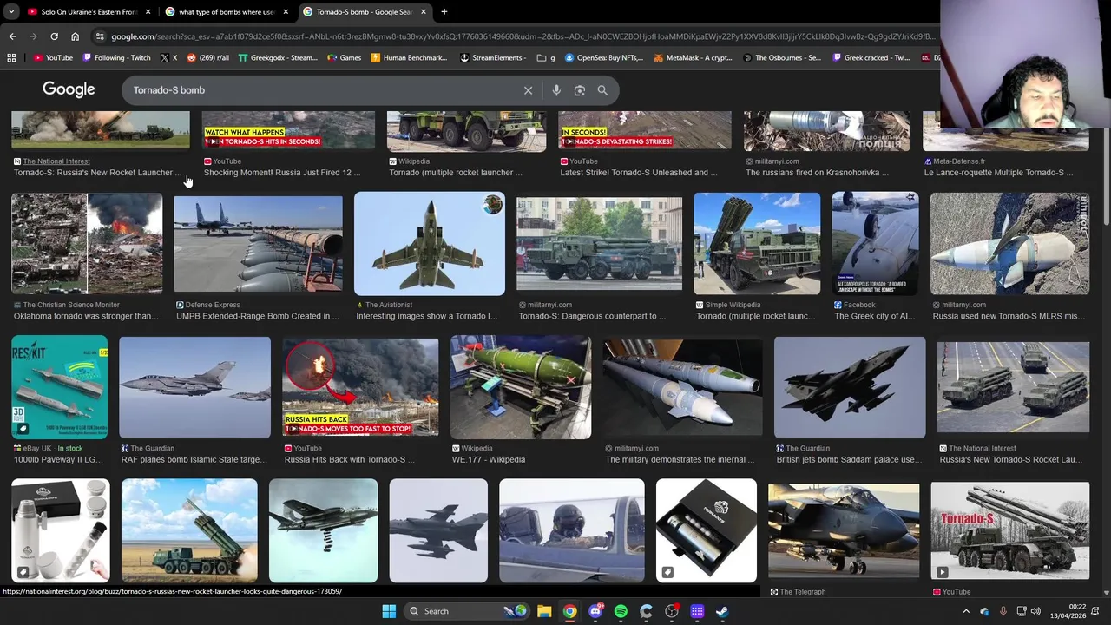Reload the page with the refresh icon

point(54,36)
